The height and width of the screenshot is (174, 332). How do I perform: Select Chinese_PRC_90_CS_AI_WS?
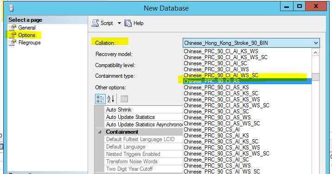click(x=247, y=166)
